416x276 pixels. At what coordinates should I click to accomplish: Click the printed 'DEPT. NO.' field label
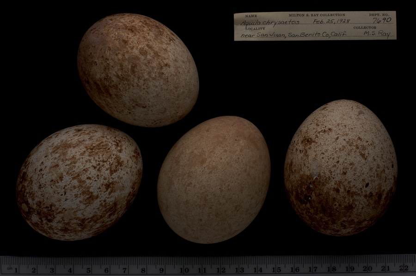379,15
